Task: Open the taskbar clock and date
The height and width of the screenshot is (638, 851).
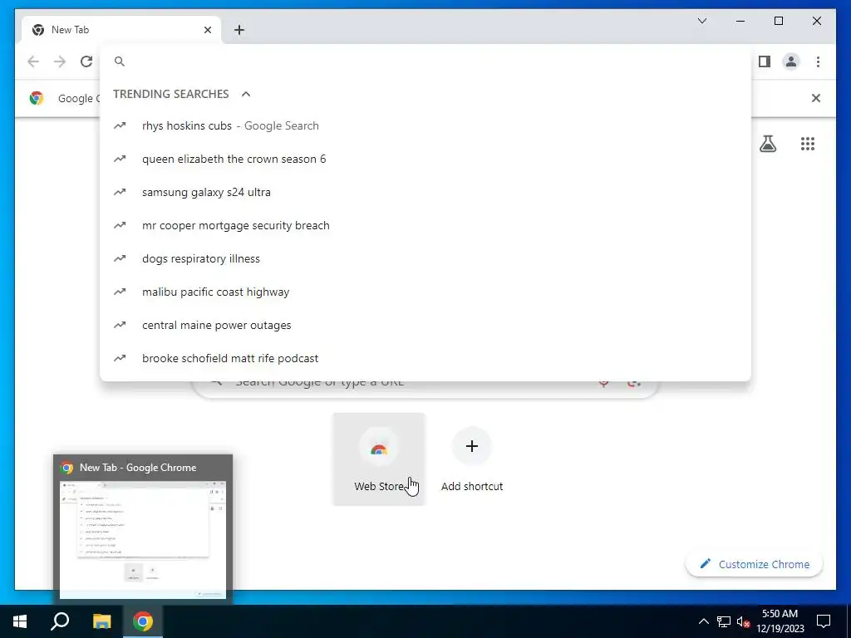Action: click(780, 621)
